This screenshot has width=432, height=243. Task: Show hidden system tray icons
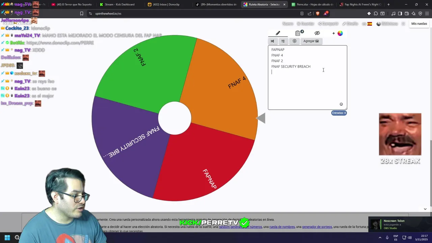point(380,237)
